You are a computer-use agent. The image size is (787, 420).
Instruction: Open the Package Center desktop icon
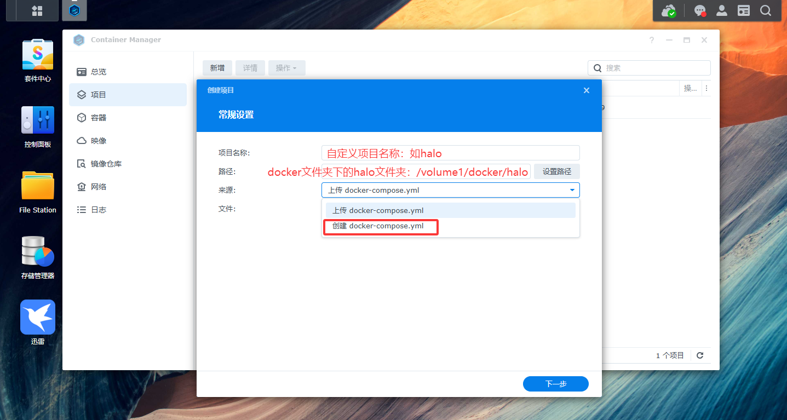point(37,55)
